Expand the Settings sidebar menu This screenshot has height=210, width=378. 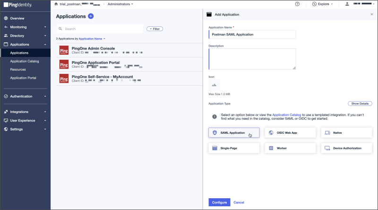click(x=45, y=129)
